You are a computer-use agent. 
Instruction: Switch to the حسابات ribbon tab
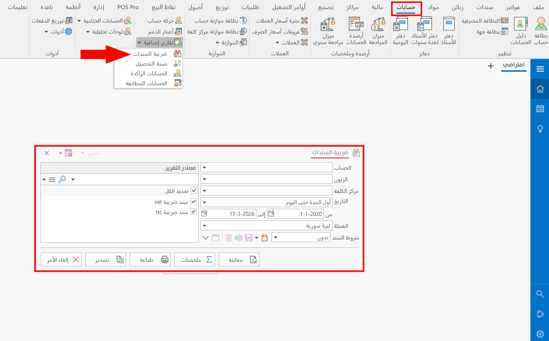406,7
